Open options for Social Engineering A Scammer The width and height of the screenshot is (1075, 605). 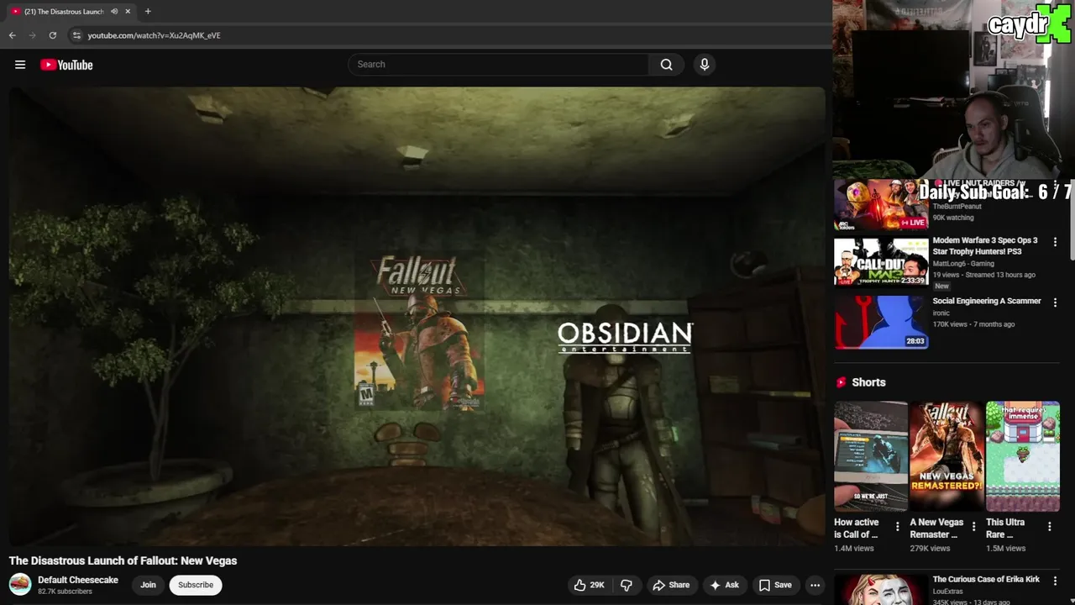tap(1055, 302)
